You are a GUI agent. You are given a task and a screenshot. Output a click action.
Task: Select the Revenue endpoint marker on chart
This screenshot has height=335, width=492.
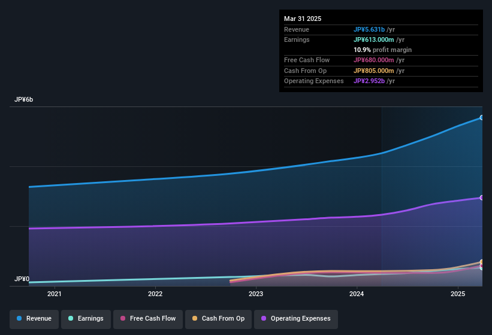point(482,118)
